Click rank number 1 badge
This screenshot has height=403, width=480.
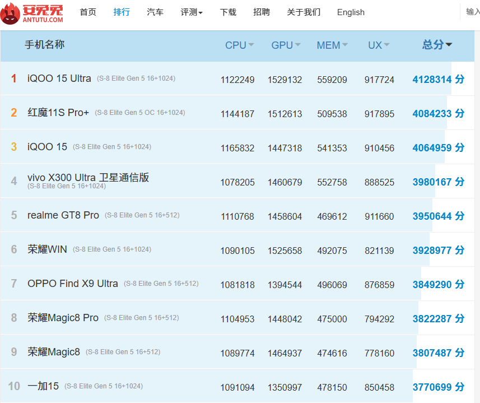point(14,78)
